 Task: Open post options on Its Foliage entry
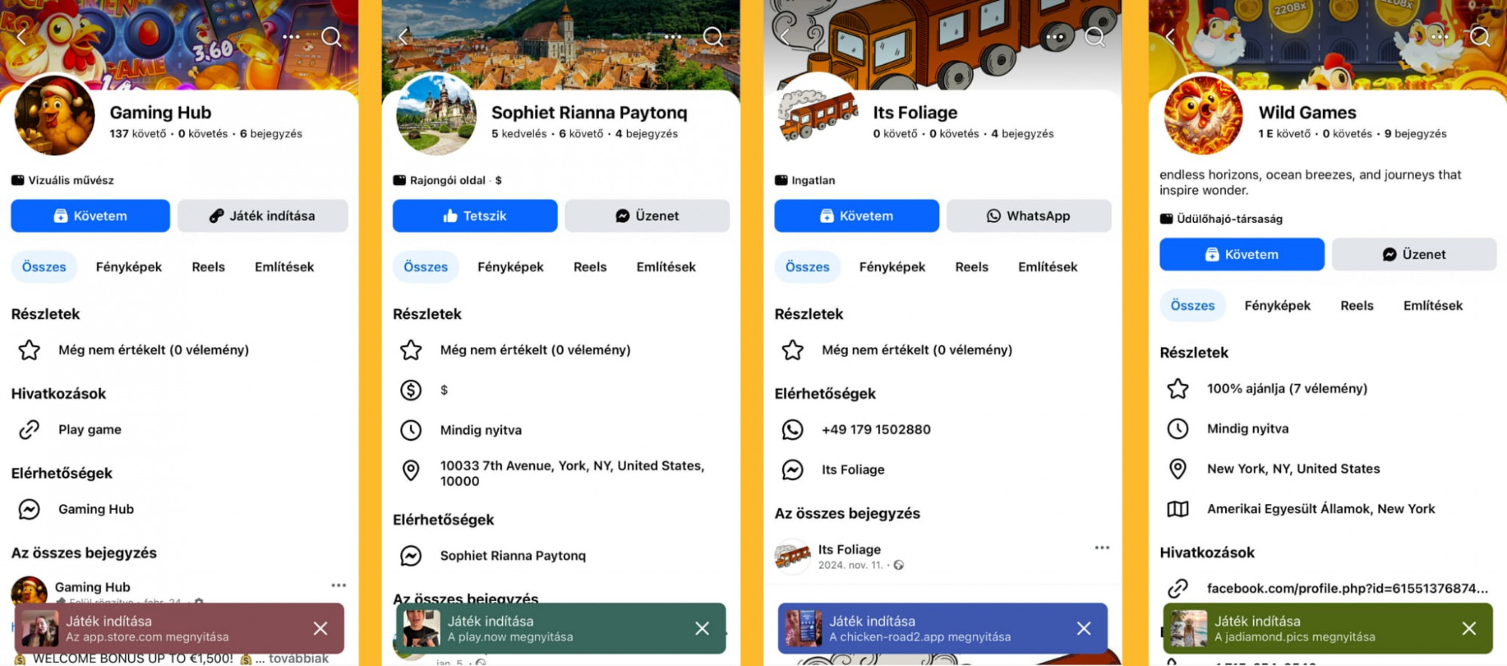click(1102, 548)
